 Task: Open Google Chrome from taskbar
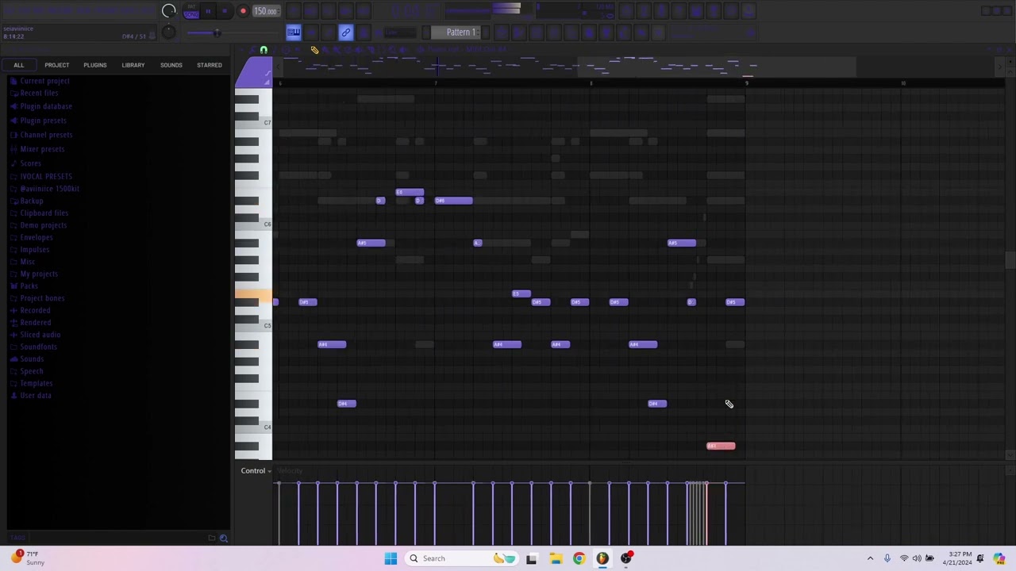point(579,558)
